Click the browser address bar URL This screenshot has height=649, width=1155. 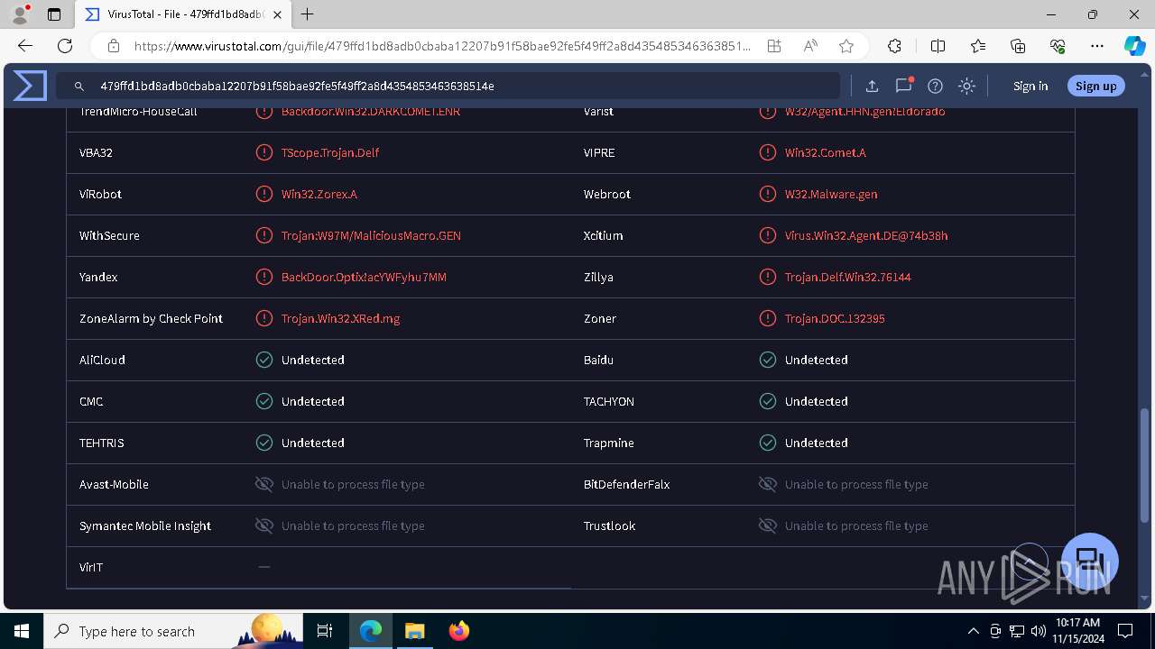coord(442,46)
